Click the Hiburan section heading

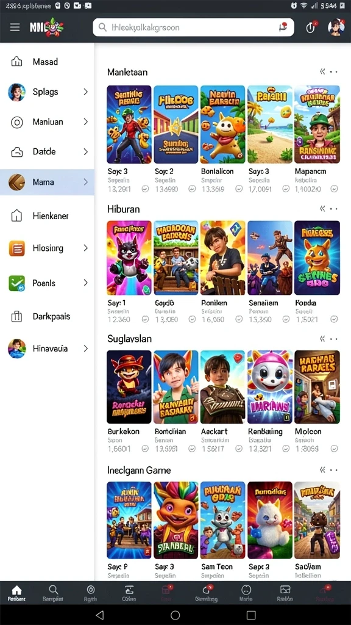coord(123,209)
